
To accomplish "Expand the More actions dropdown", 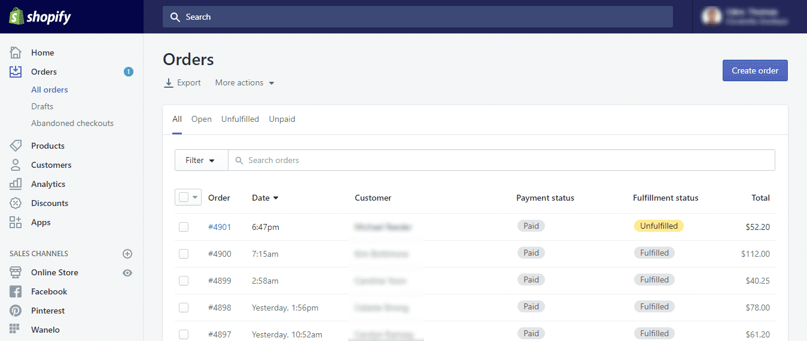I will (x=245, y=83).
